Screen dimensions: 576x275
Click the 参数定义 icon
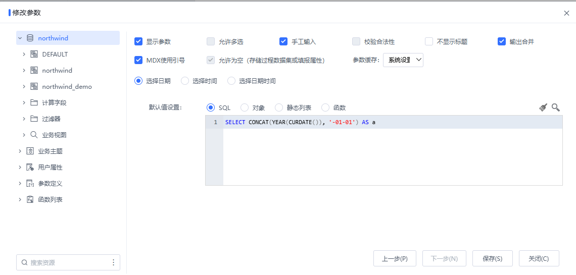(x=30, y=183)
